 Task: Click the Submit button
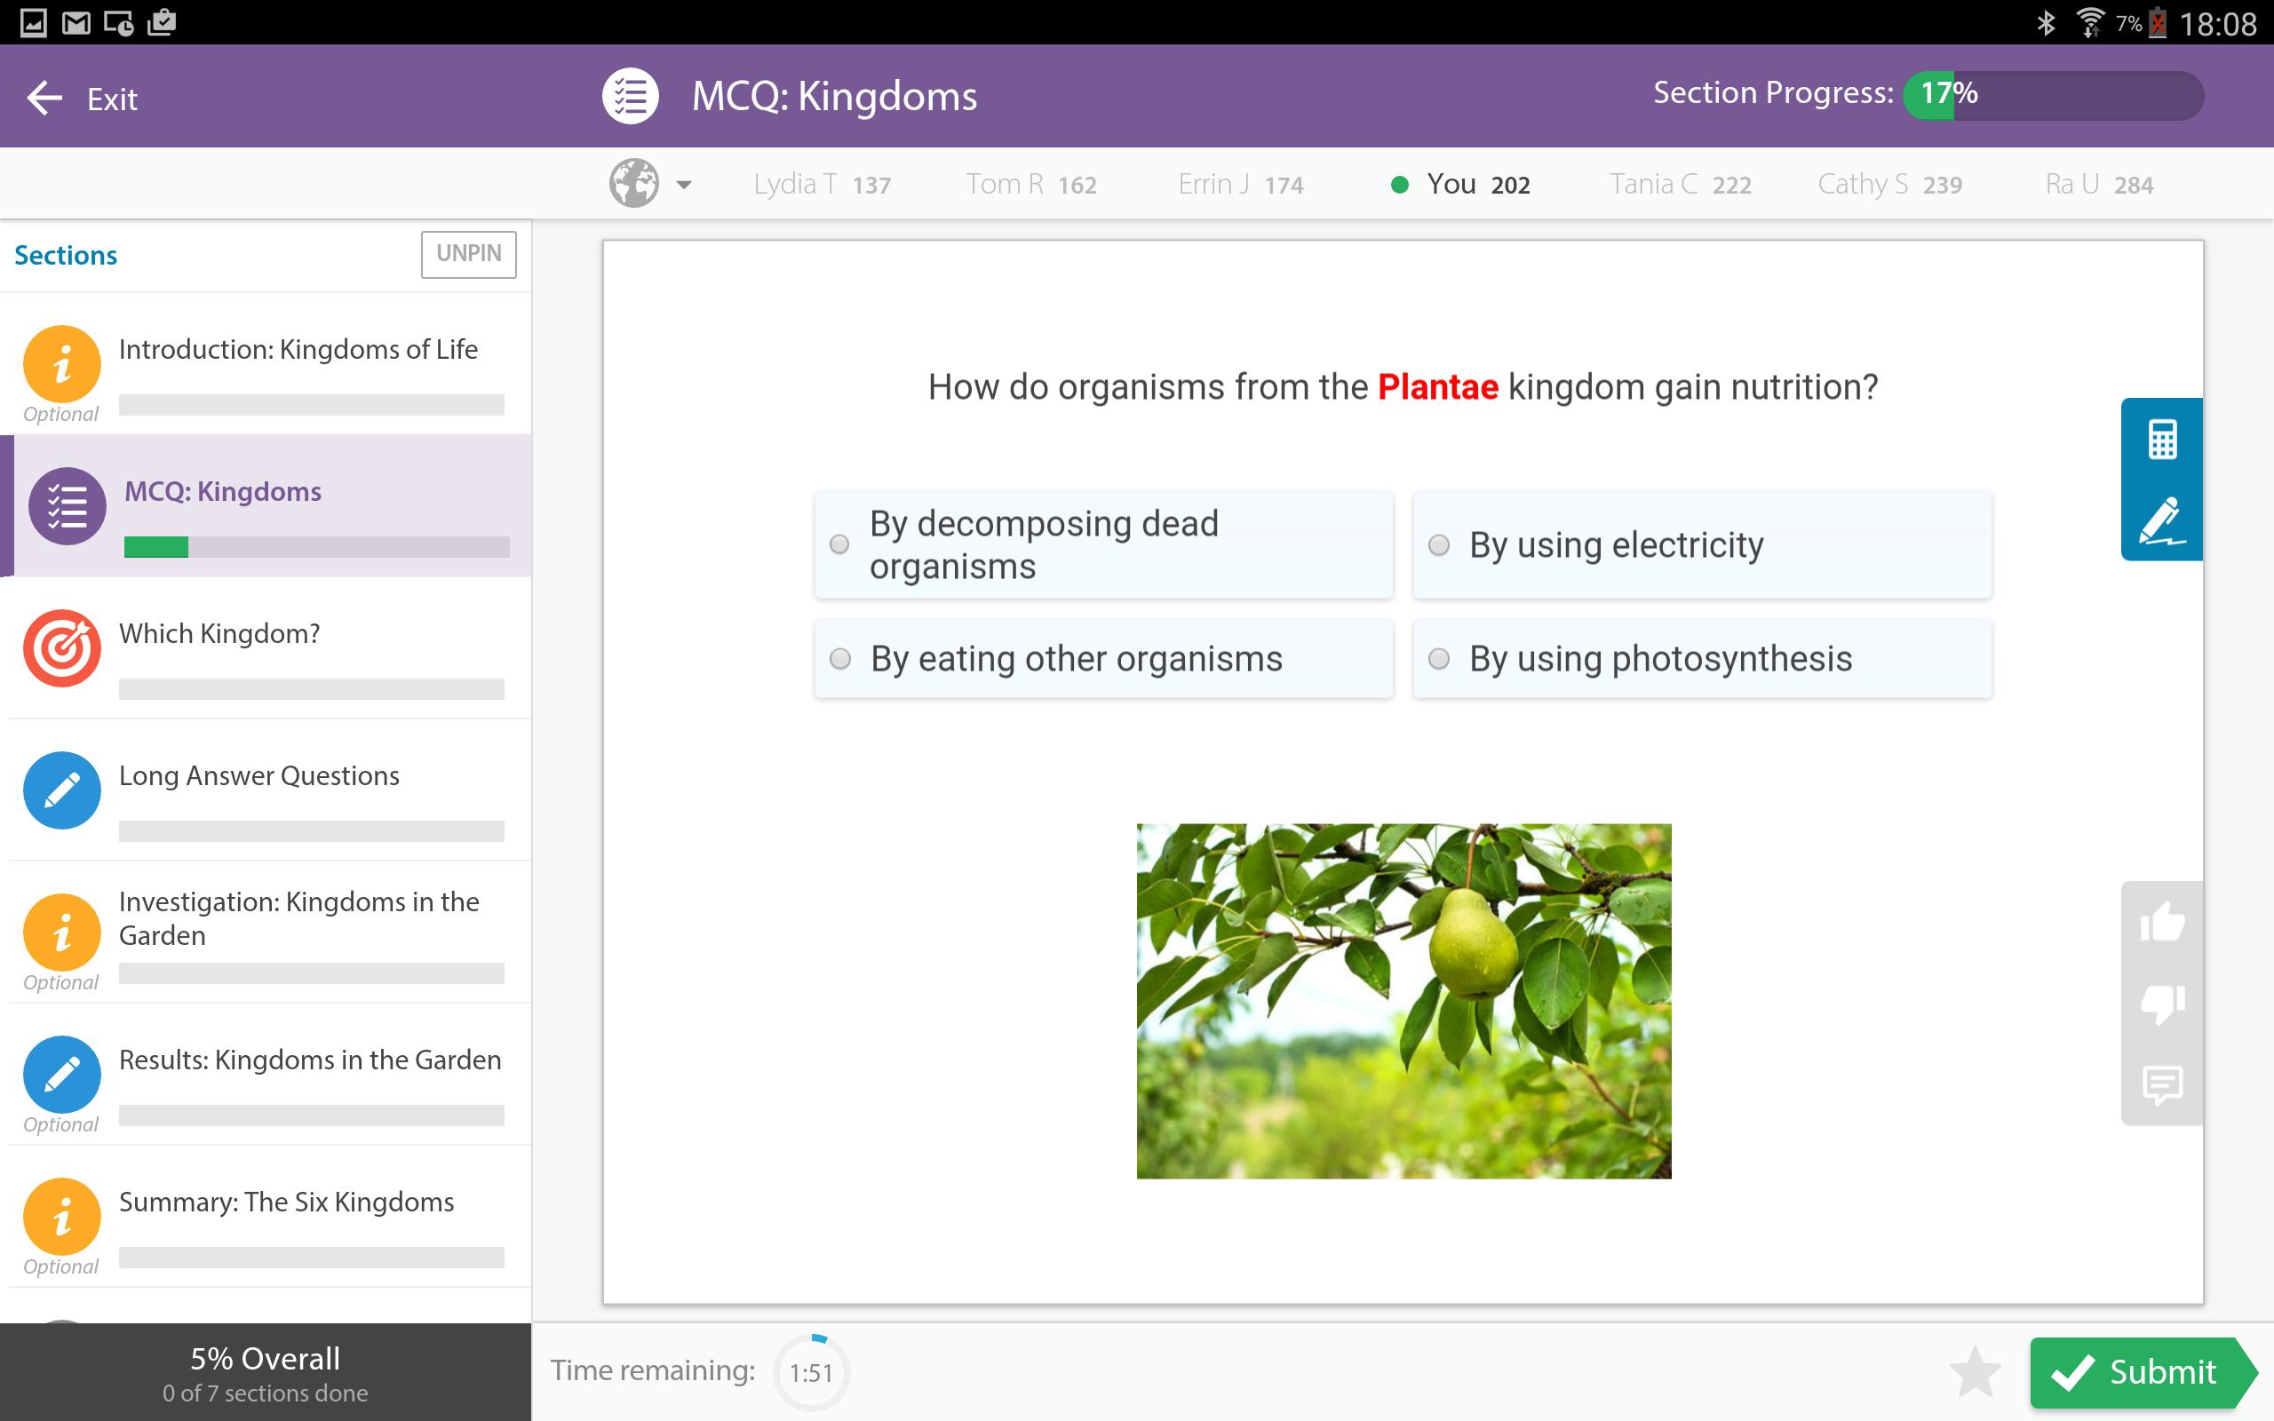point(2143,1372)
